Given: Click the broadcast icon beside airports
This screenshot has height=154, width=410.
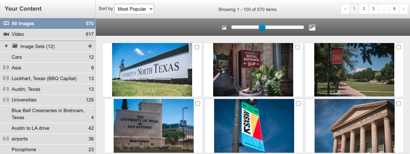Looking at the screenshot, I should (x=6, y=139).
